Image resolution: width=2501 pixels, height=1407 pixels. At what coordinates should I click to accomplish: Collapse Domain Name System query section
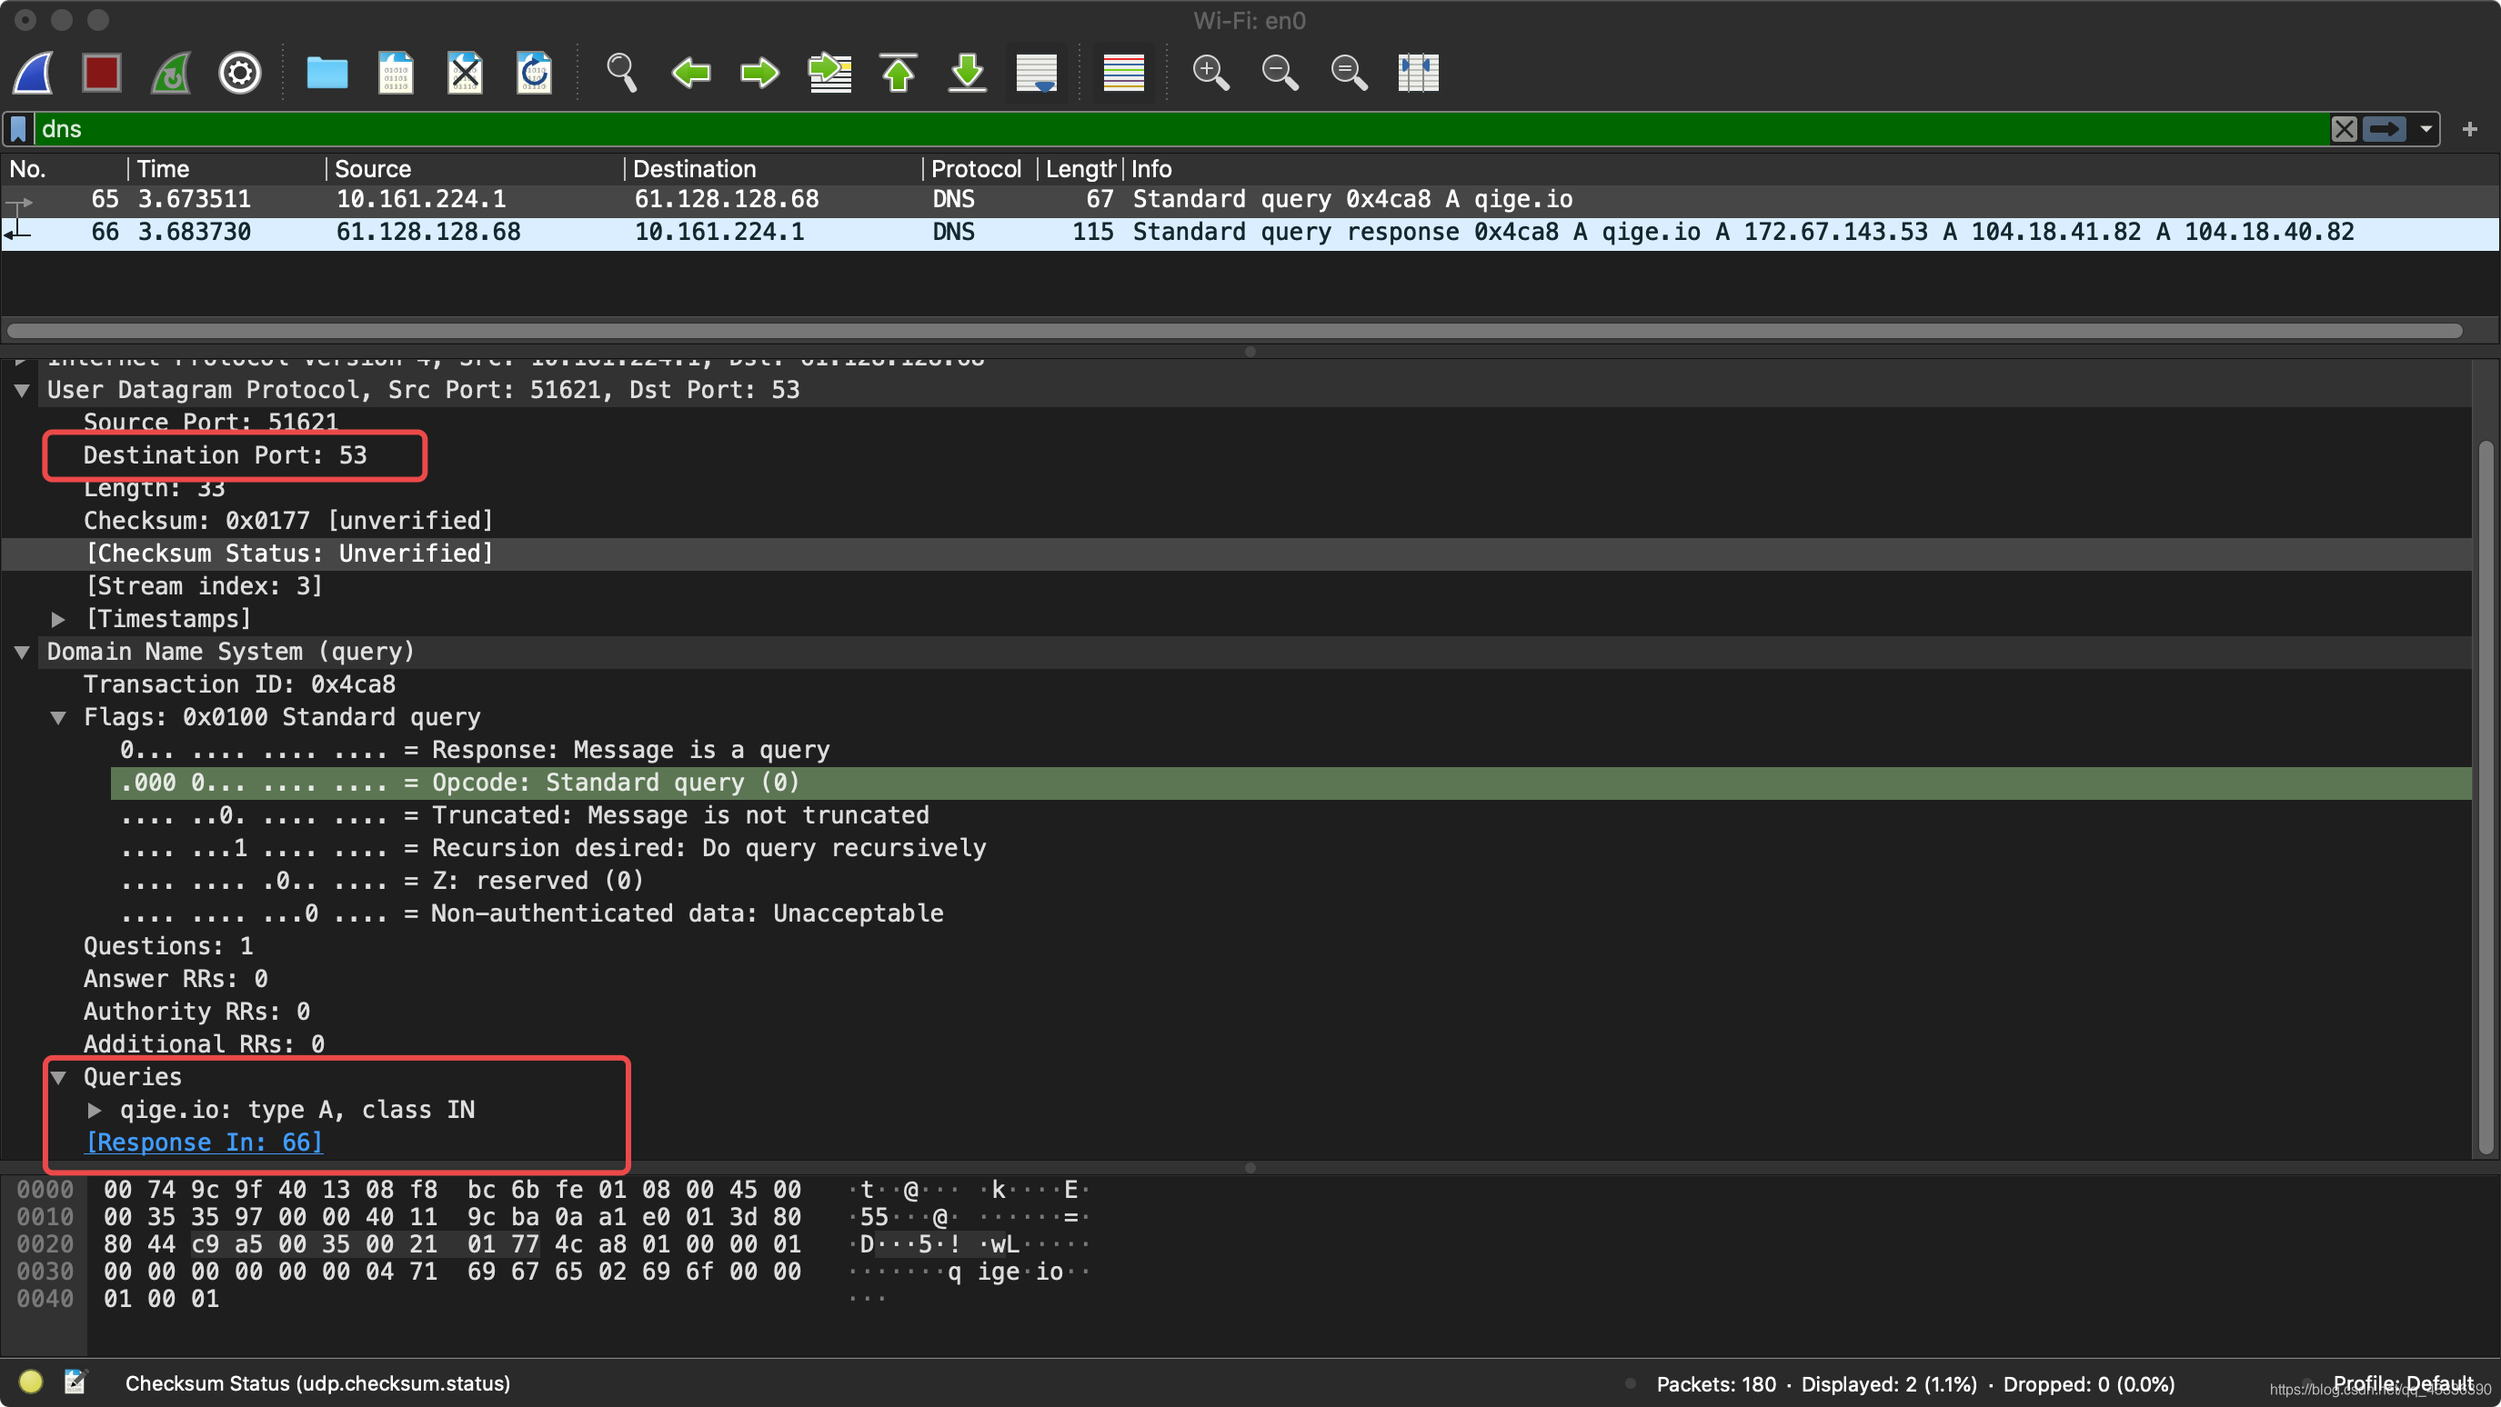coord(21,652)
